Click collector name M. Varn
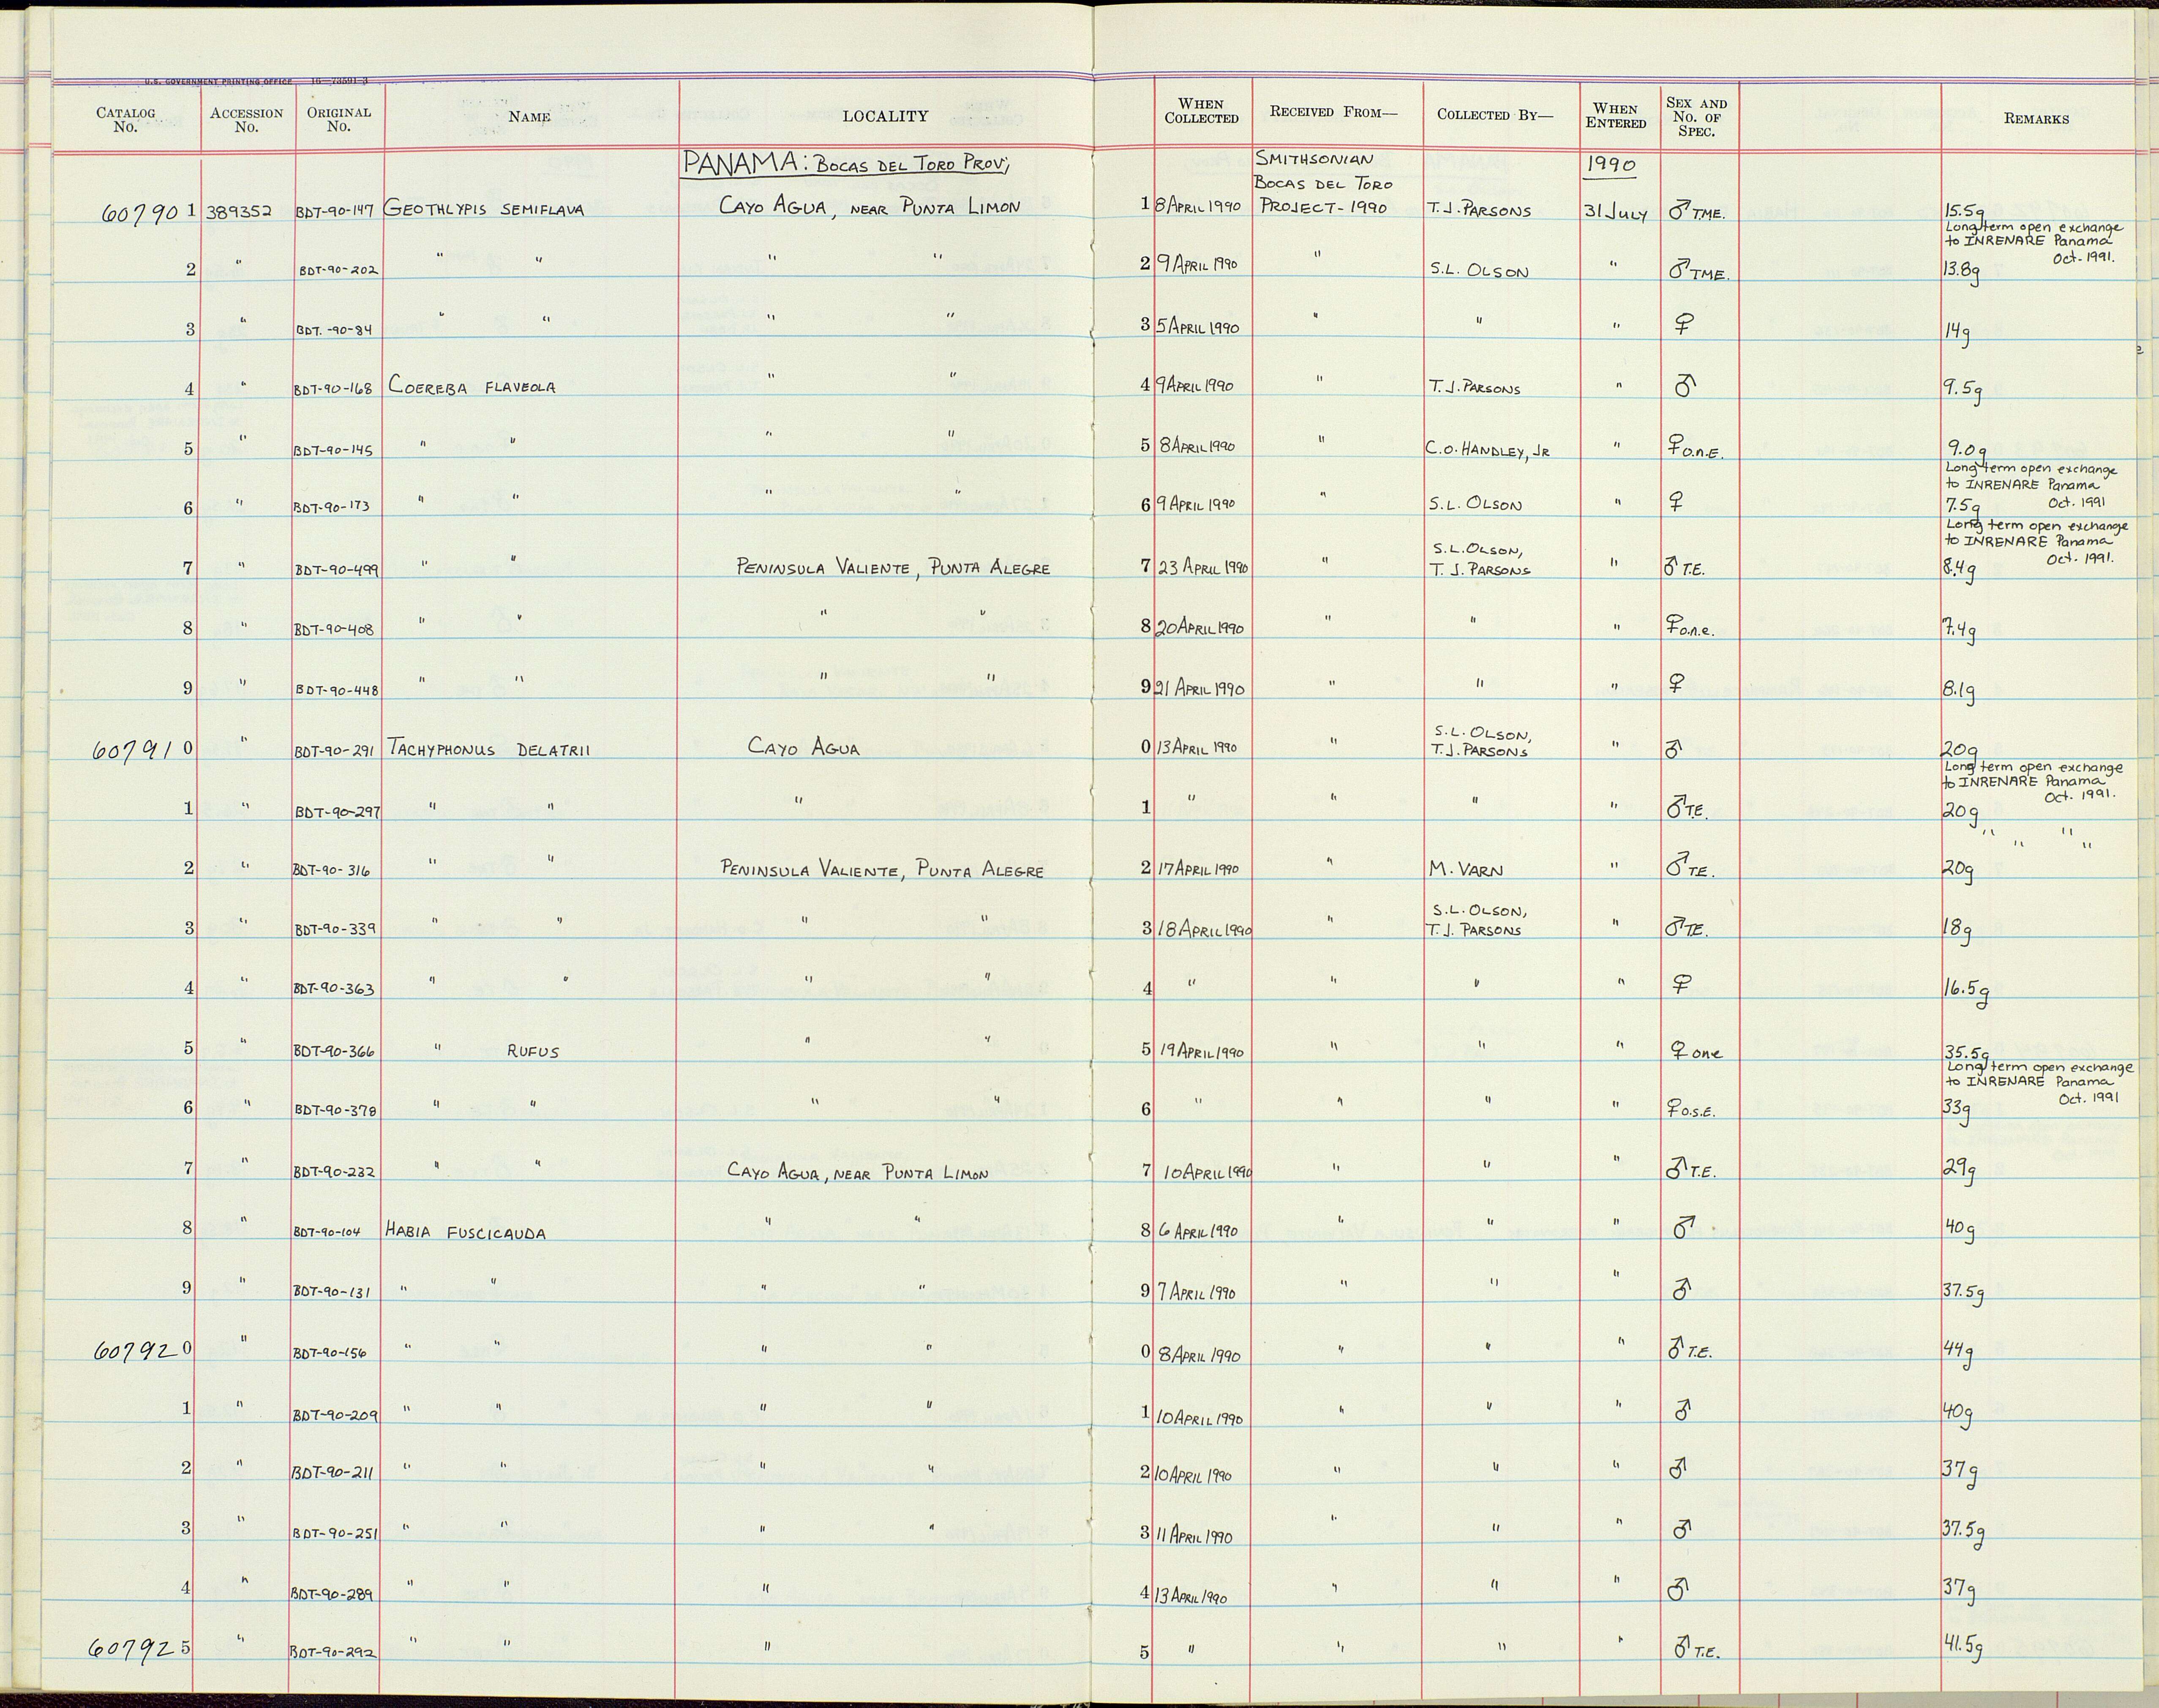Image resolution: width=2159 pixels, height=1708 pixels. pos(1466,870)
